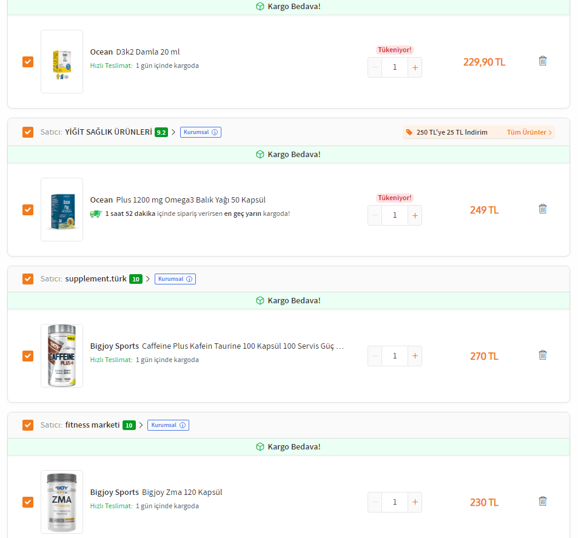Show Kurumsal info for YİĞİT SAĞLIK ÜRÜNLERİ
This screenshot has height=538, width=578.
pos(201,132)
